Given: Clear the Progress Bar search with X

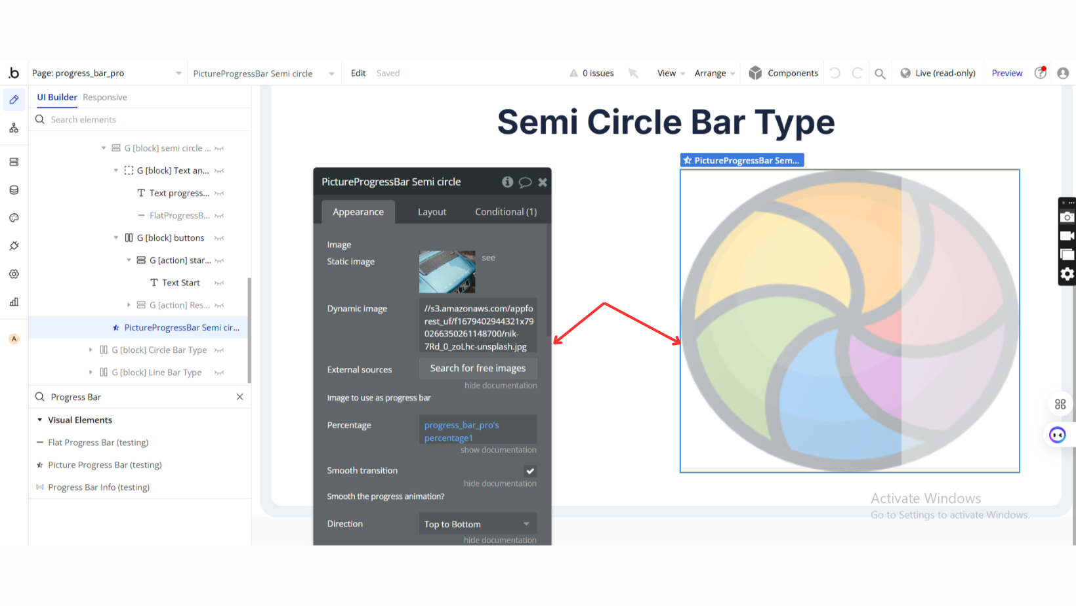Looking at the screenshot, I should [239, 397].
